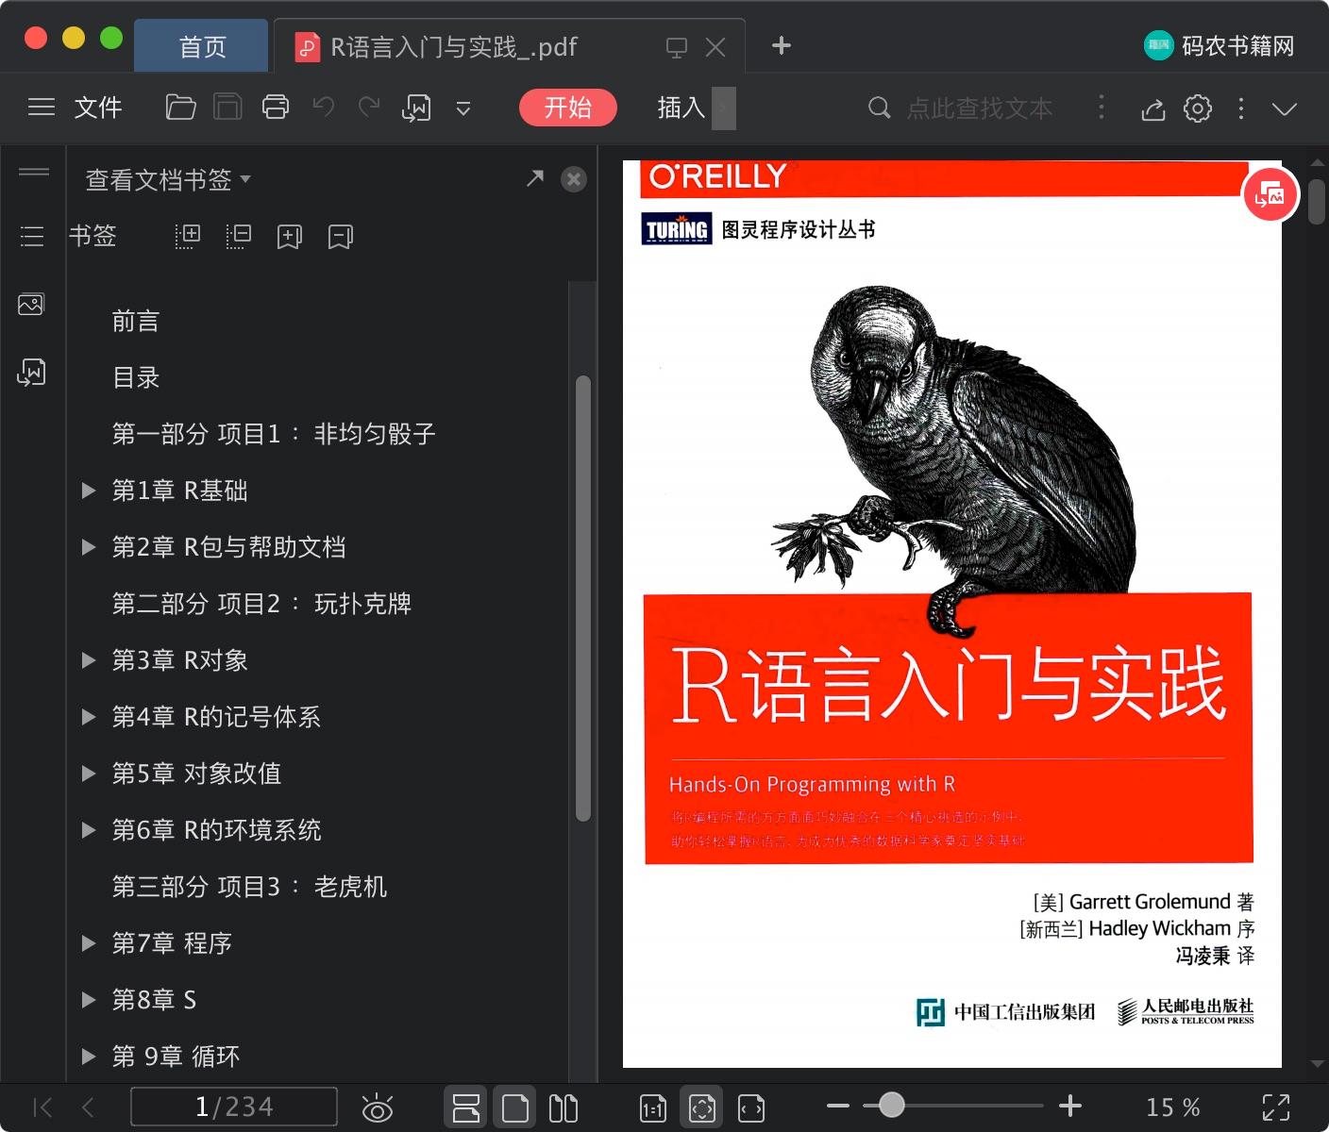Set actual size 1:1 zoom

click(x=653, y=1108)
